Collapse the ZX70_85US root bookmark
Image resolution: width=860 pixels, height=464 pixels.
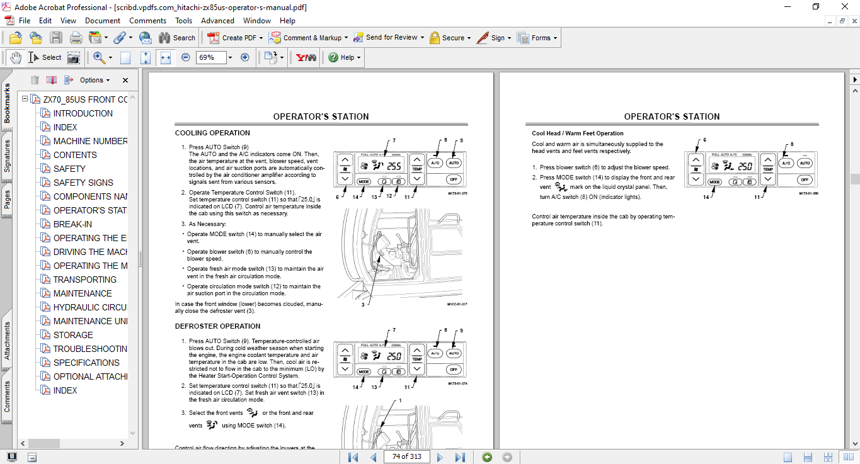pos(25,99)
